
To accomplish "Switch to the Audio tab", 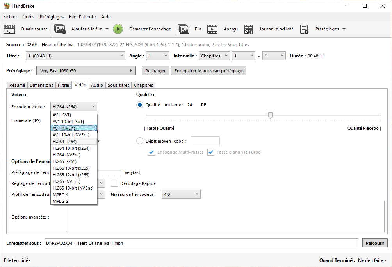I will [97, 85].
